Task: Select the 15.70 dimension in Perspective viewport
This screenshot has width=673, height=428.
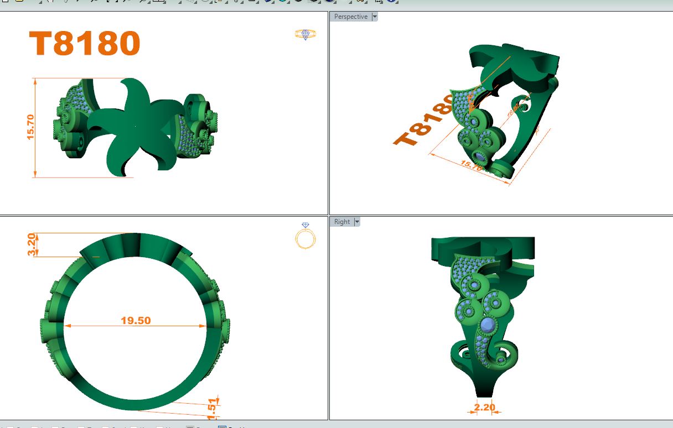Action: point(471,165)
